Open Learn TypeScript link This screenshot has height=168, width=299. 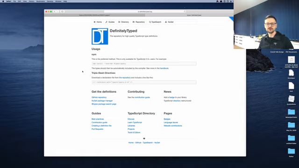[x=135, y=122]
